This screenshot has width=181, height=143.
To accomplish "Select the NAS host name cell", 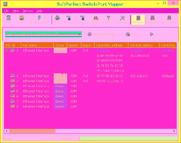I will tap(164, 56).
